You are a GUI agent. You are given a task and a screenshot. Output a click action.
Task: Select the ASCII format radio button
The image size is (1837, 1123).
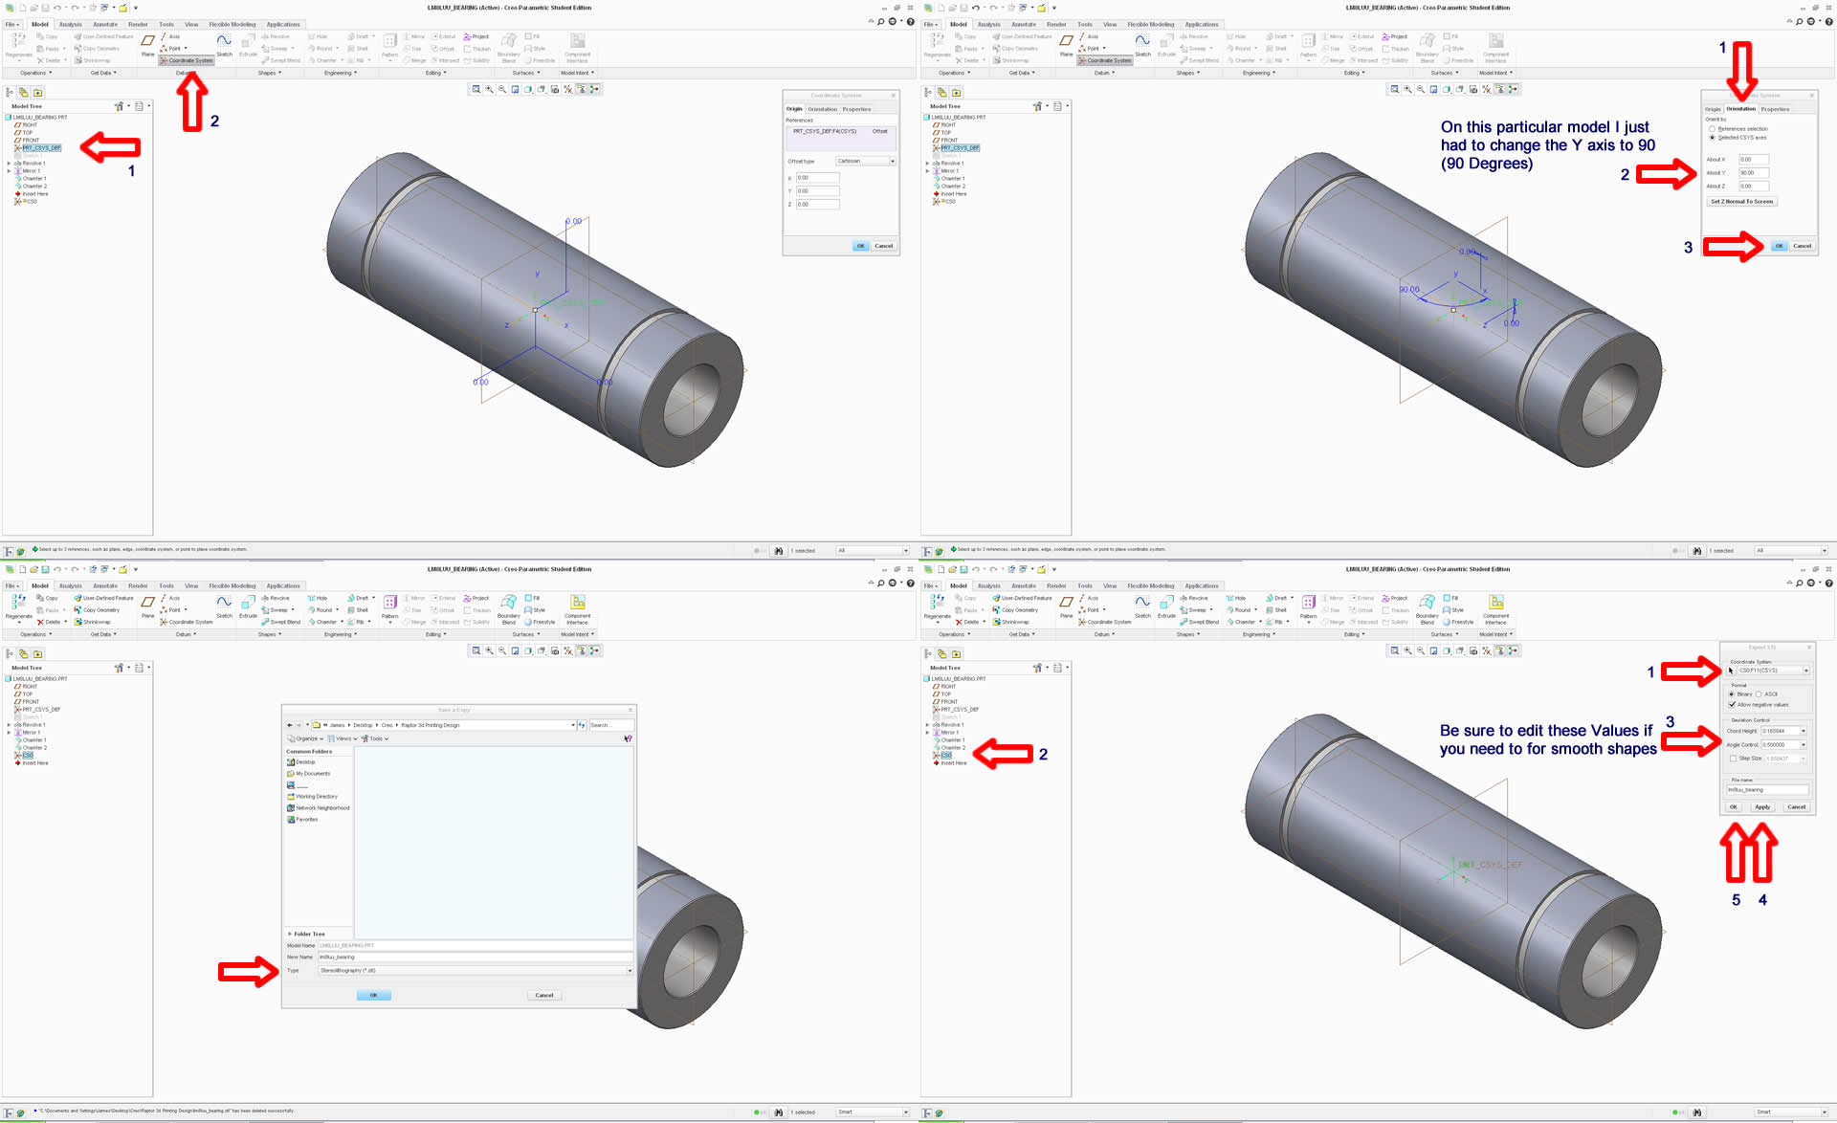(x=1759, y=694)
